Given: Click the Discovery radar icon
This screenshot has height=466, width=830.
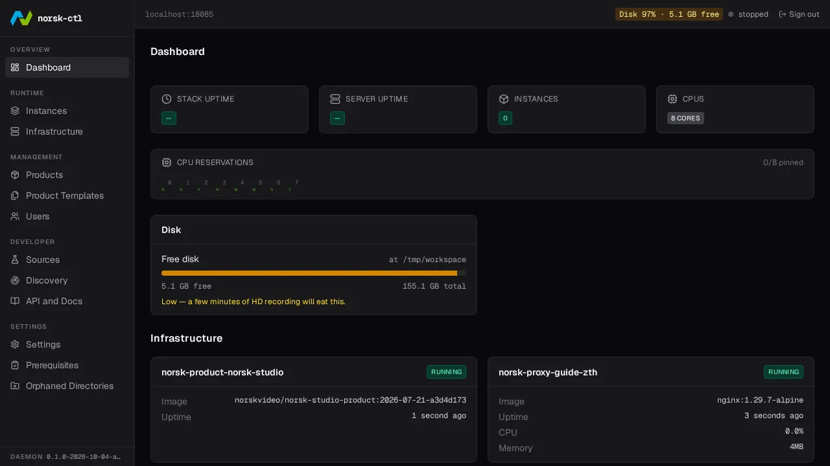Looking at the screenshot, I should coord(15,280).
